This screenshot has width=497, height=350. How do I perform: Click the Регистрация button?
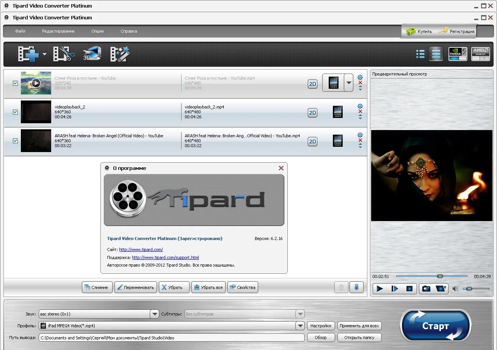click(x=457, y=31)
